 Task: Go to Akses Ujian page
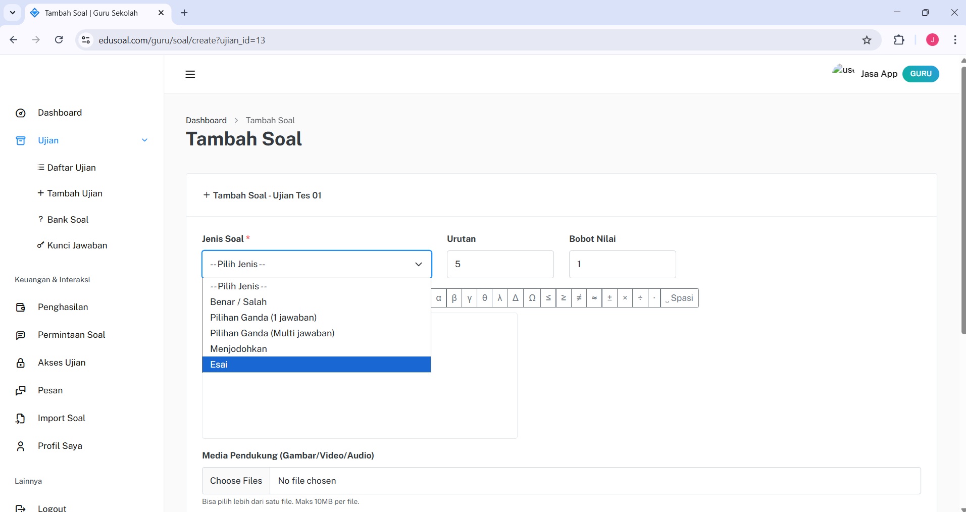[62, 363]
